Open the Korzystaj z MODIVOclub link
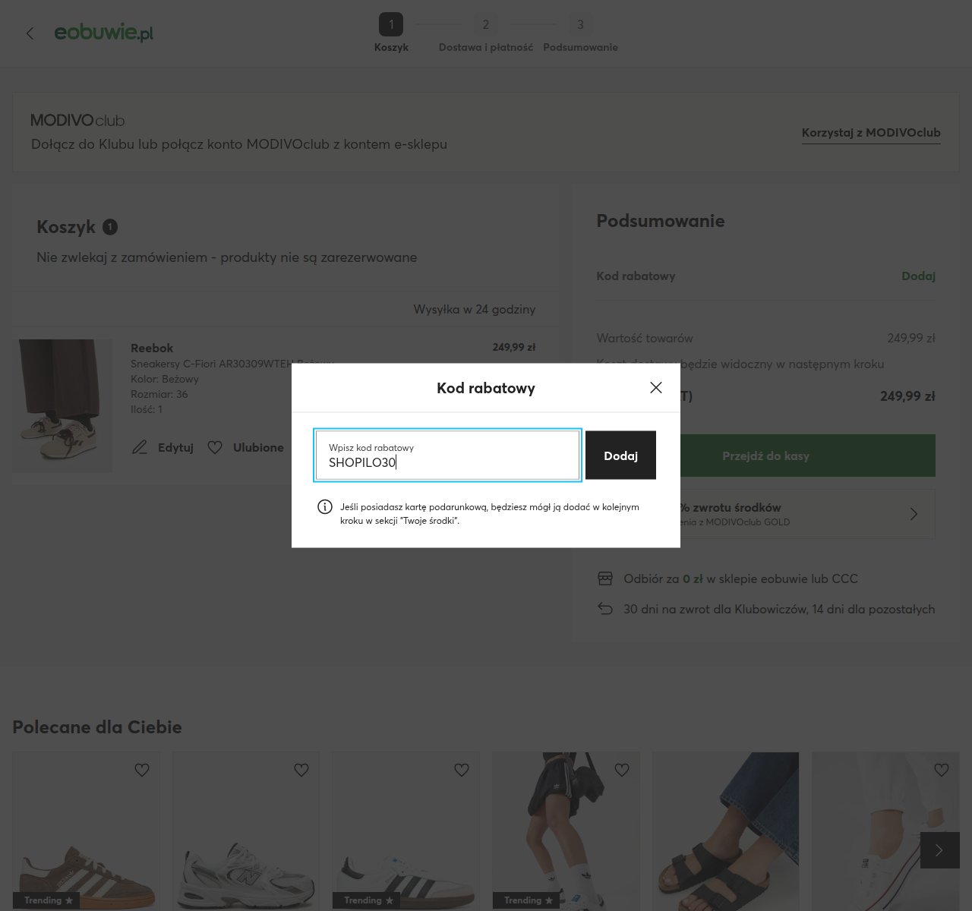 tap(871, 133)
